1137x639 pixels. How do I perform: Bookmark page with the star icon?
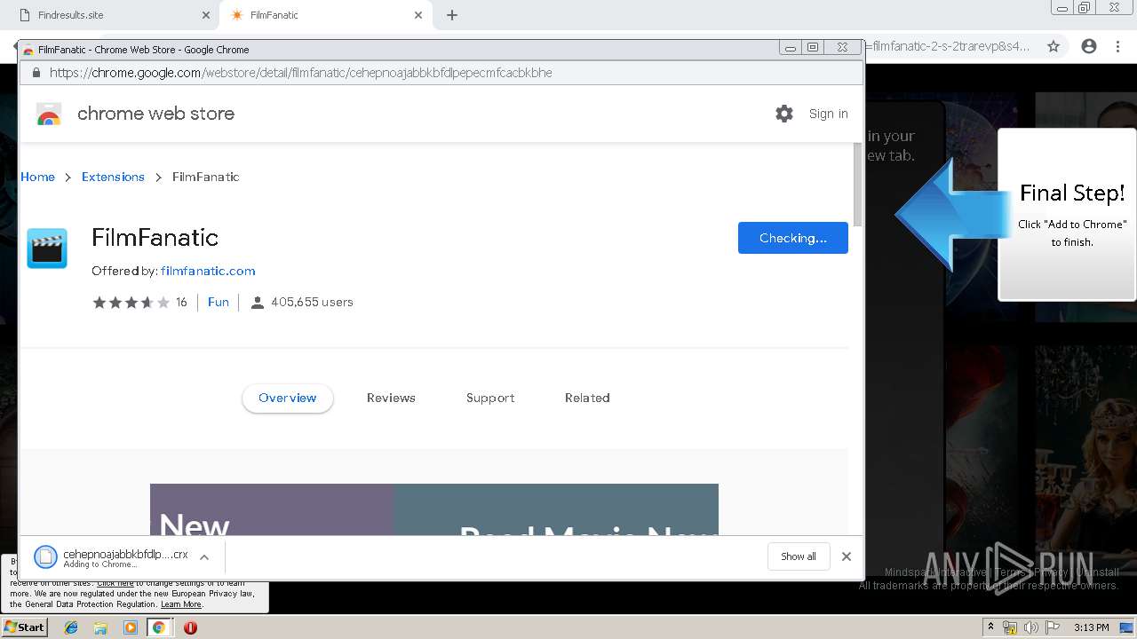coord(1054,46)
